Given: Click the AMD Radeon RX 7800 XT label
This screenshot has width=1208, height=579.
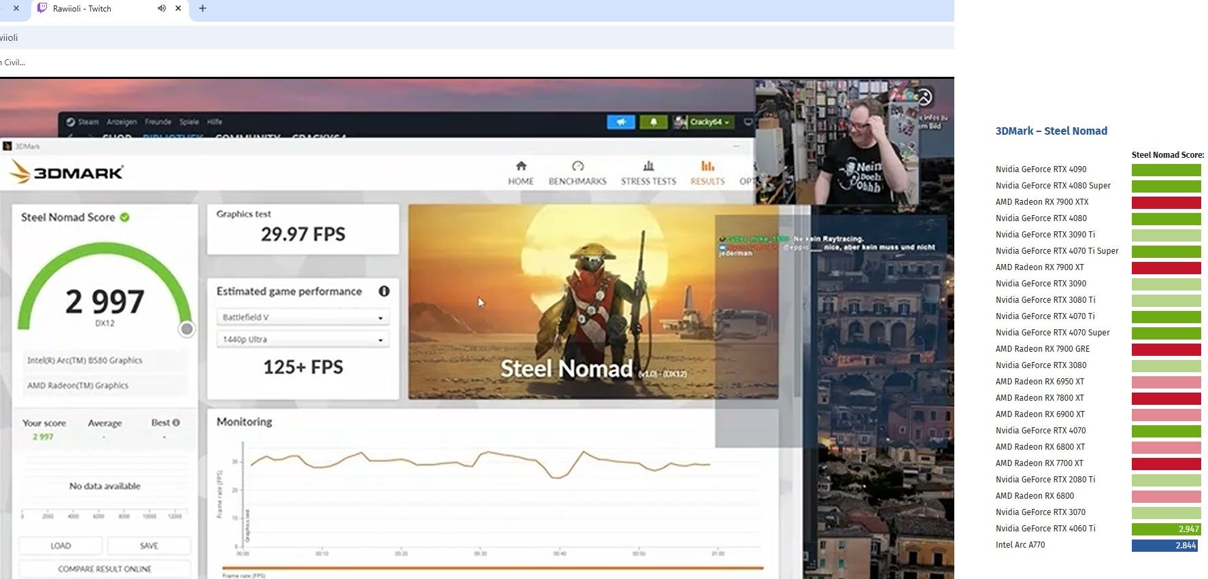Looking at the screenshot, I should point(1040,398).
